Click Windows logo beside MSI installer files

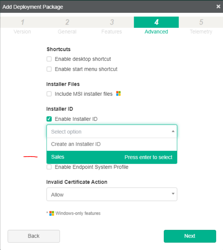(118, 94)
